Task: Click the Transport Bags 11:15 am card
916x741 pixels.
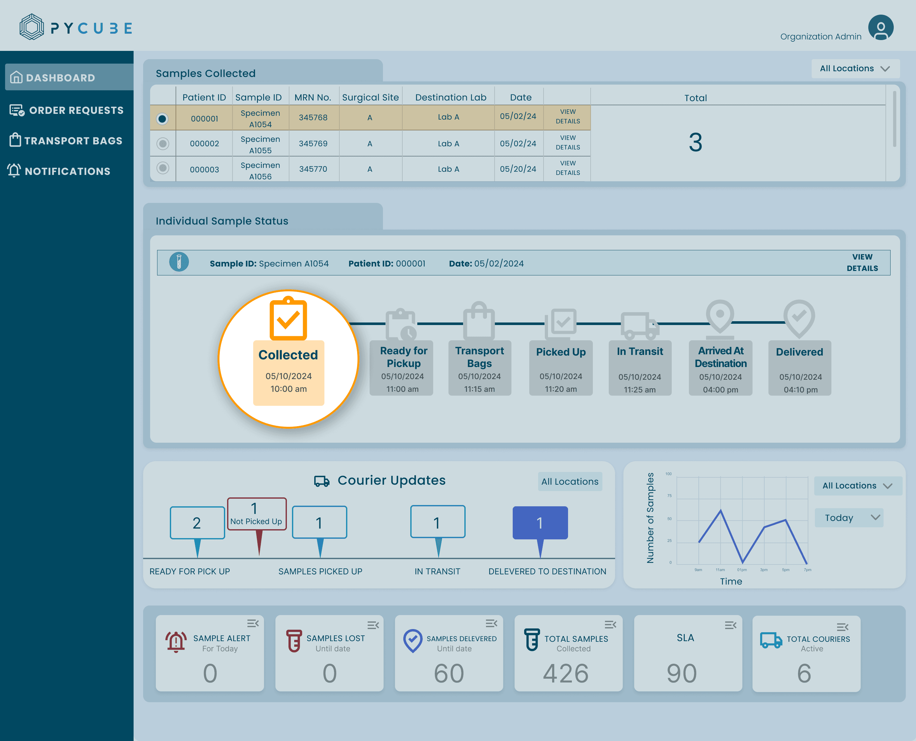Action: coord(479,368)
